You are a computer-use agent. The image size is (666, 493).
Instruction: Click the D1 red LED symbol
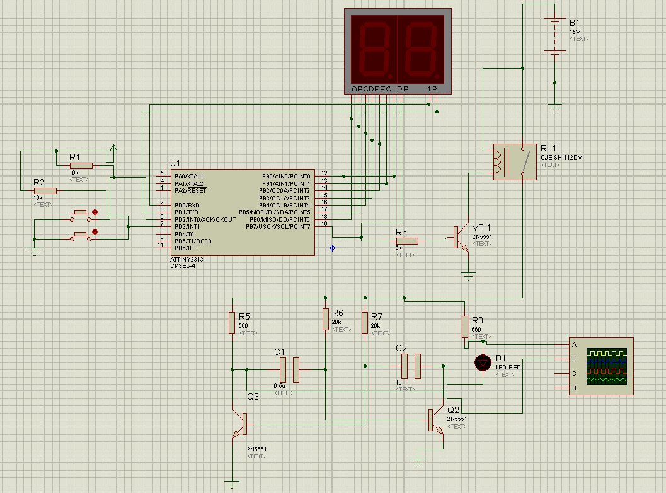(483, 362)
